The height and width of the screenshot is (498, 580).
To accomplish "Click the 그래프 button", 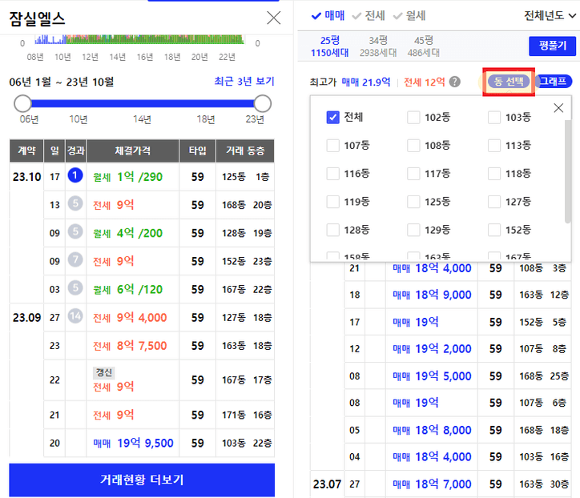I will (554, 82).
